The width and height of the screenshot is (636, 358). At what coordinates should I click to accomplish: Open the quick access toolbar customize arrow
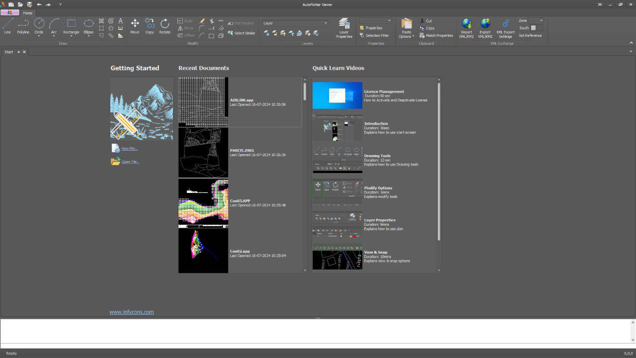click(x=60, y=4)
